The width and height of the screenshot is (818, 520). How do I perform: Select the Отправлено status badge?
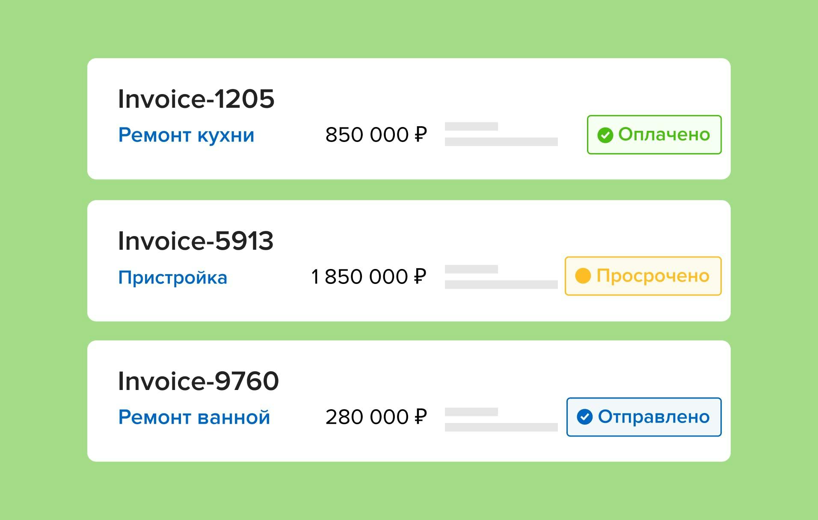coord(644,417)
